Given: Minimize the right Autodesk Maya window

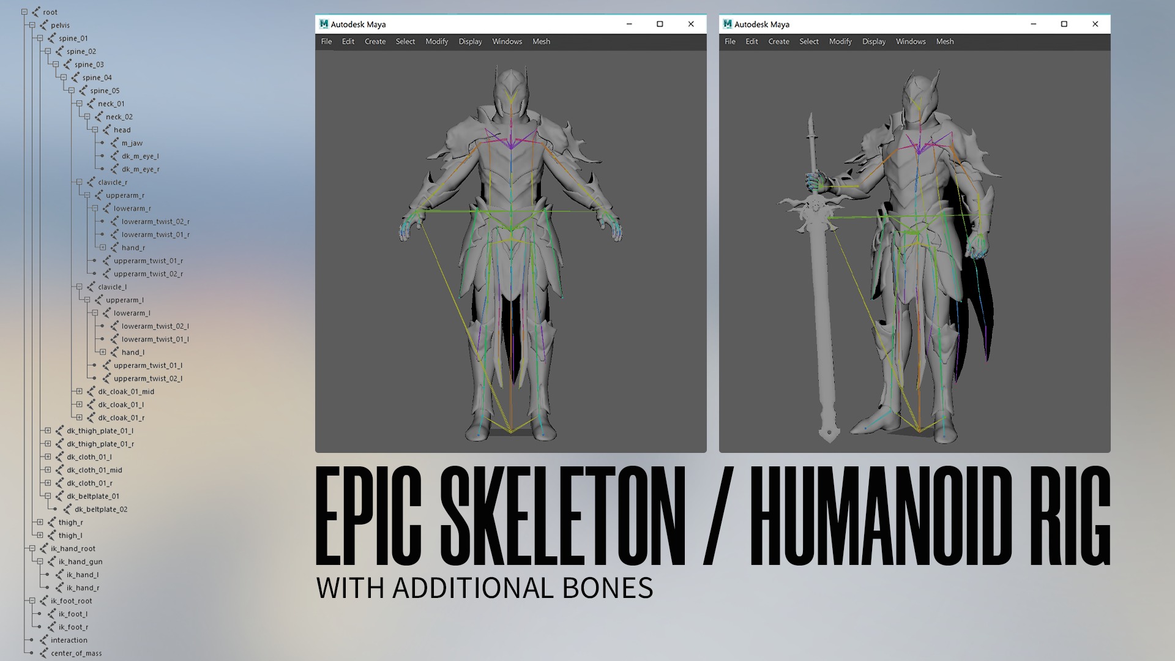Looking at the screenshot, I should [1034, 24].
